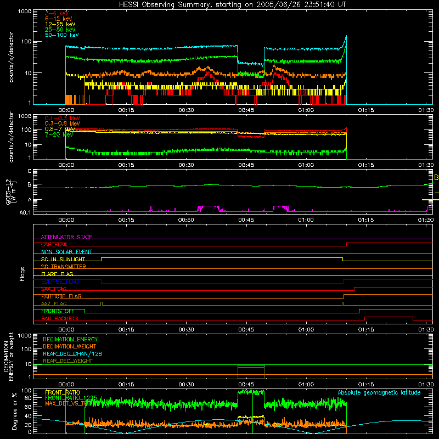Choose the 0.8-7 MeV legend label
The width and height of the screenshot is (439, 439).
pyautogui.click(x=60, y=129)
